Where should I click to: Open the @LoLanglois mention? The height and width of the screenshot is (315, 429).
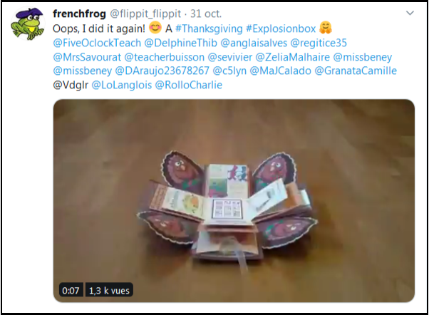coord(121,85)
